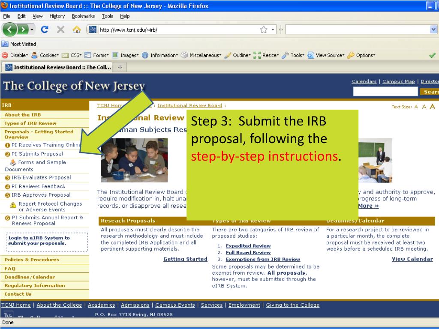Open the Disable developer toolbar menu

click(15, 55)
